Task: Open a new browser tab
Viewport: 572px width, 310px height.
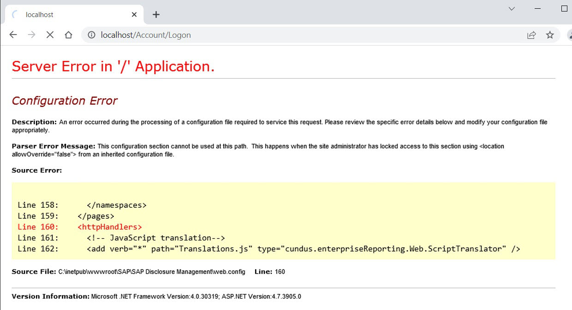Action: pyautogui.click(x=156, y=15)
